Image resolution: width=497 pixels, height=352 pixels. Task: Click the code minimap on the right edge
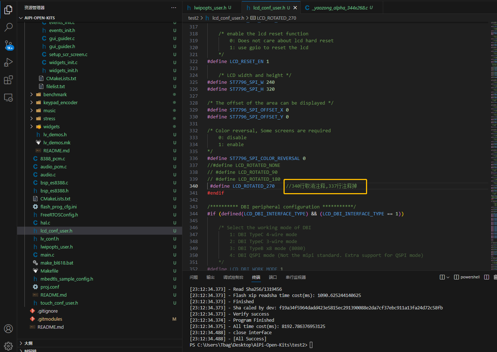tap(493, 146)
